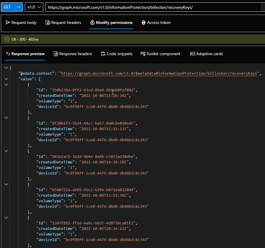The height and width of the screenshot is (248, 265).
Task: Click the Toolkit component icon
Action: point(143,54)
